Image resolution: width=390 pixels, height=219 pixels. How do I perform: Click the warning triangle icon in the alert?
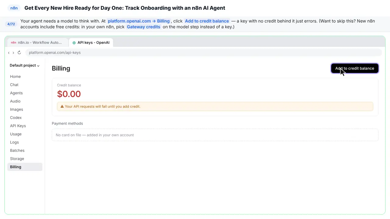(62, 106)
